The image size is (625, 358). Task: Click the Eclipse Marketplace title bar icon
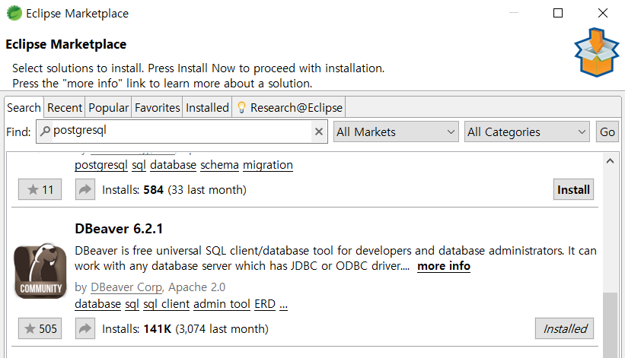pyautogui.click(x=14, y=13)
